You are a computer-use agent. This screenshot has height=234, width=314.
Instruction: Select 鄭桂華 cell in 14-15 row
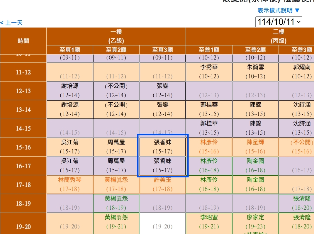(209, 124)
